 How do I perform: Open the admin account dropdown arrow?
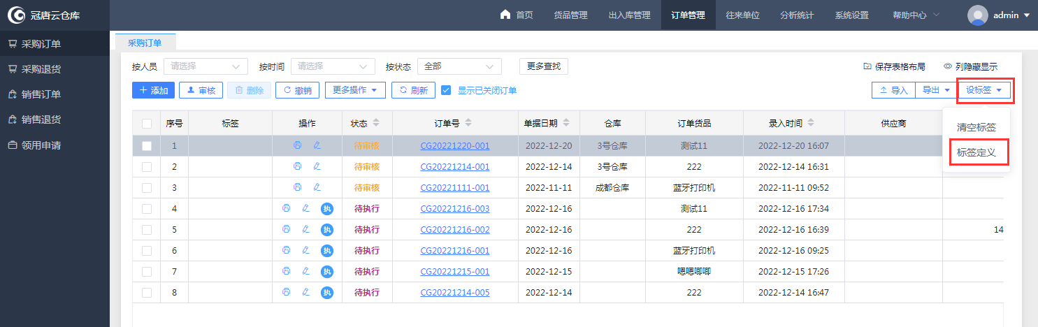pos(1026,15)
